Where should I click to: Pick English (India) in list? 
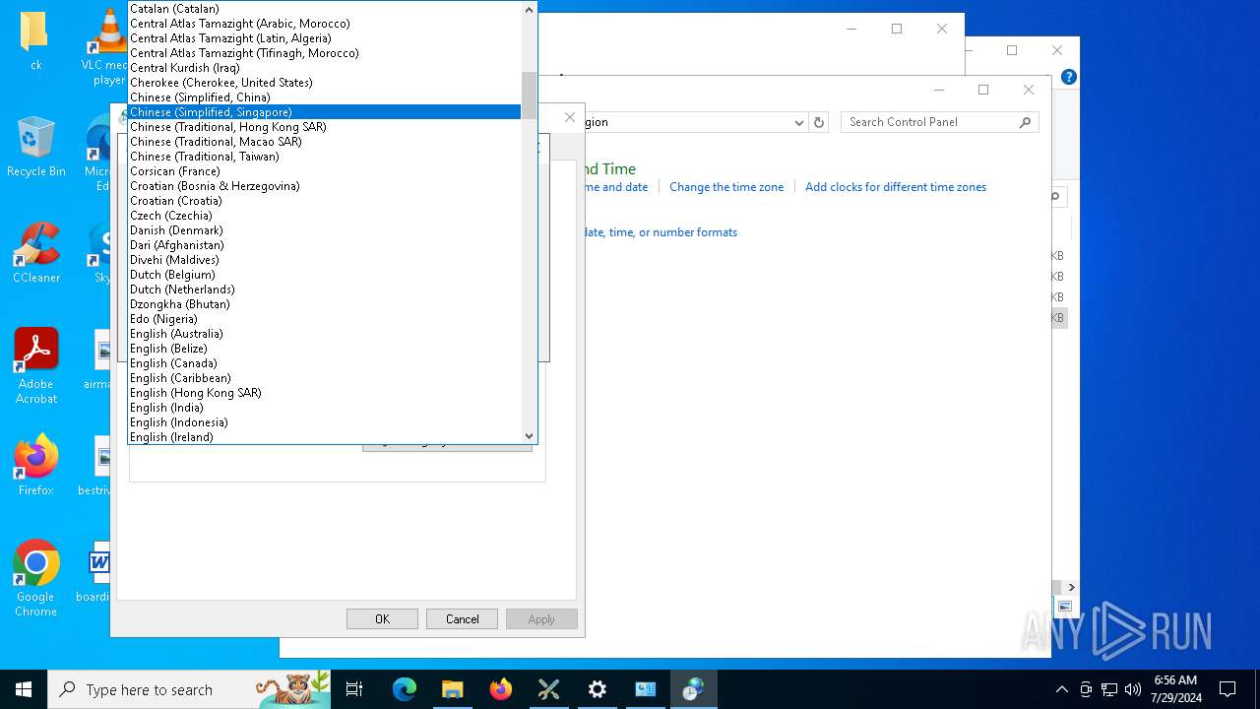click(324, 408)
